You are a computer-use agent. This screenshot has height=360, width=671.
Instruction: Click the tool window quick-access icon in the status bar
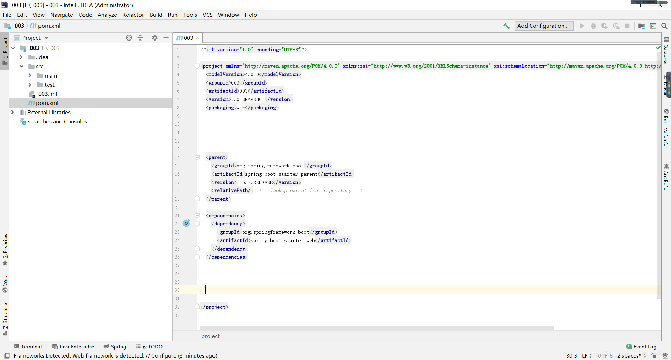click(7, 355)
